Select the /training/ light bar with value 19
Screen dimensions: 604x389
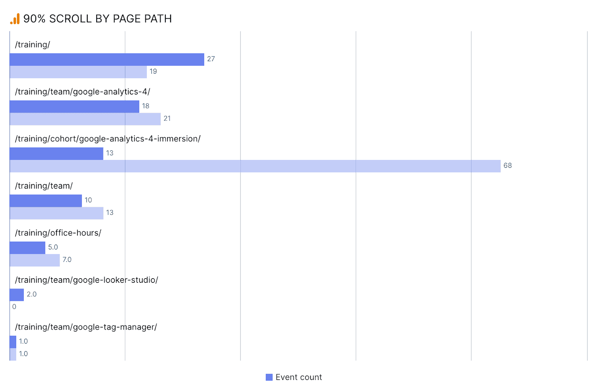point(78,72)
